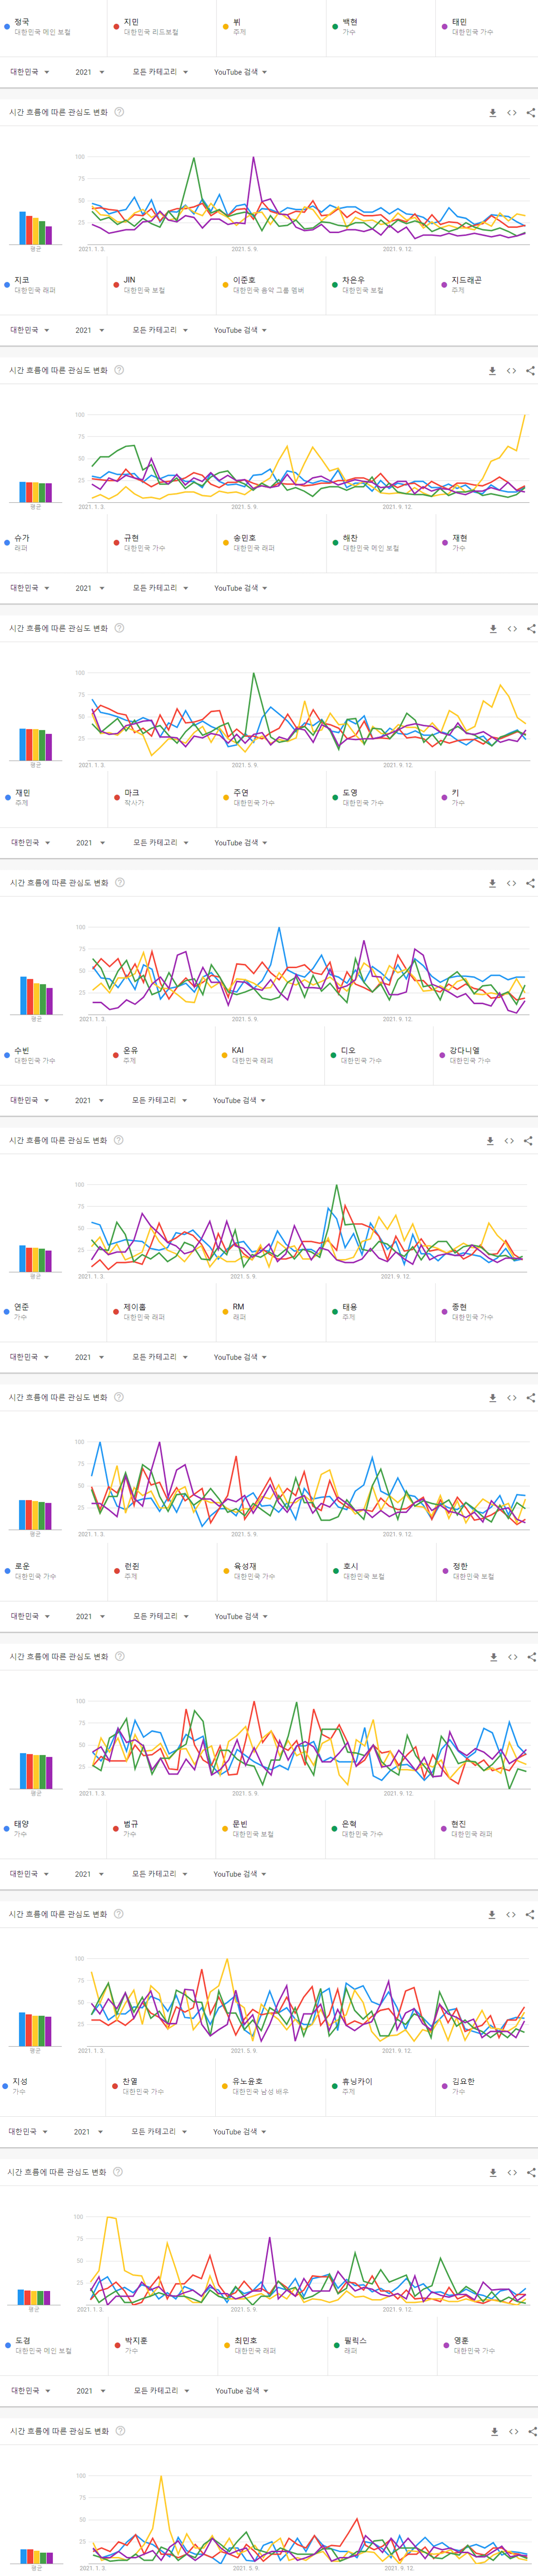Open embed code for 지코 comparison chart
The image size is (538, 2576).
coord(511,371)
